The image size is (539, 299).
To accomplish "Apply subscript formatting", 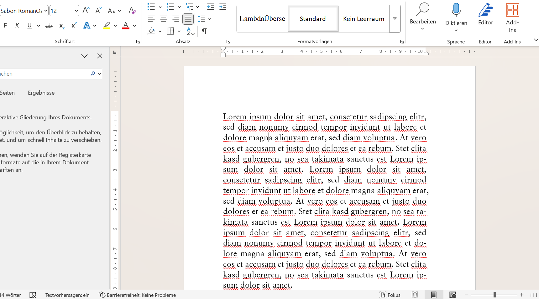I will 62,26.
